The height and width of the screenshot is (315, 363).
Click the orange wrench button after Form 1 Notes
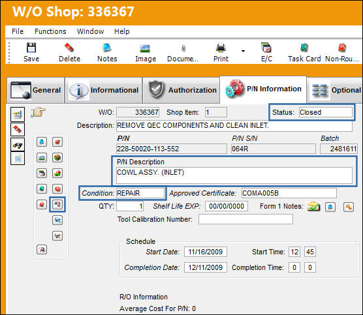[349, 207]
